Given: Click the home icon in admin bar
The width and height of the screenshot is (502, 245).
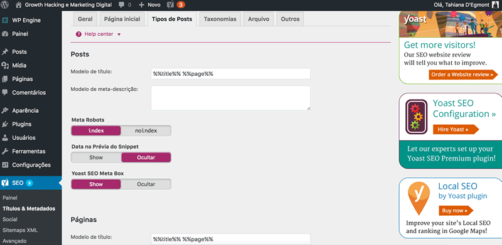Looking at the screenshot, I should (x=19, y=5).
